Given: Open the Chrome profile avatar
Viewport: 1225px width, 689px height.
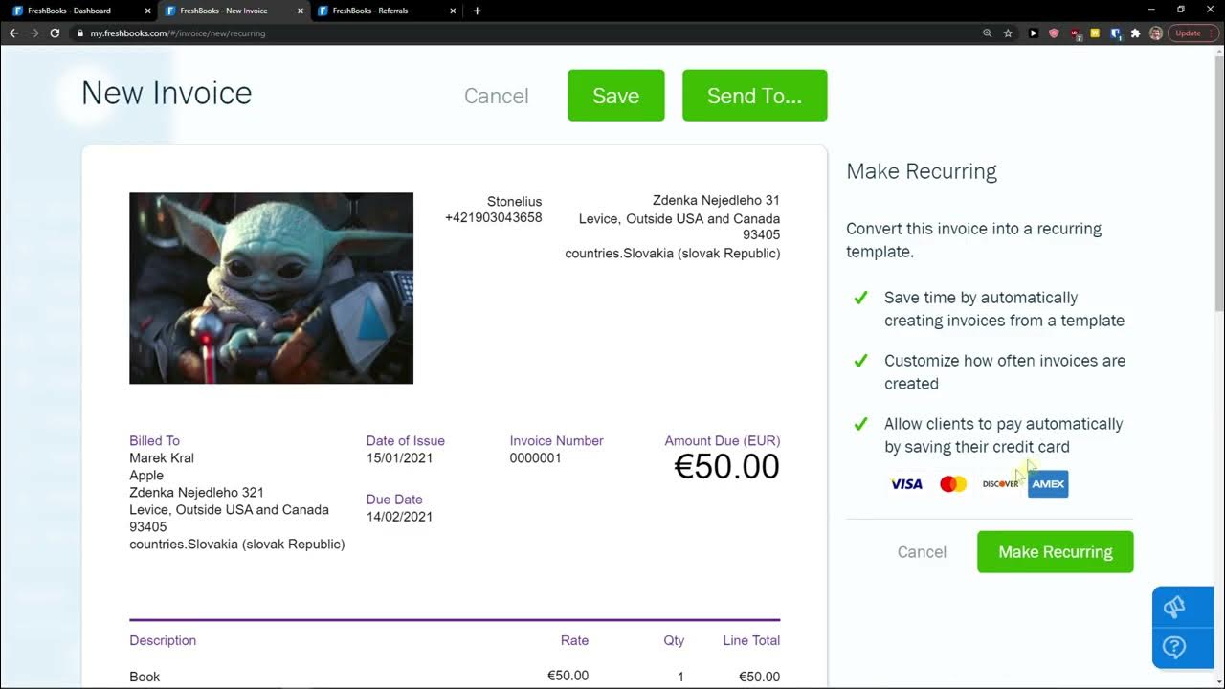Looking at the screenshot, I should coord(1156,33).
